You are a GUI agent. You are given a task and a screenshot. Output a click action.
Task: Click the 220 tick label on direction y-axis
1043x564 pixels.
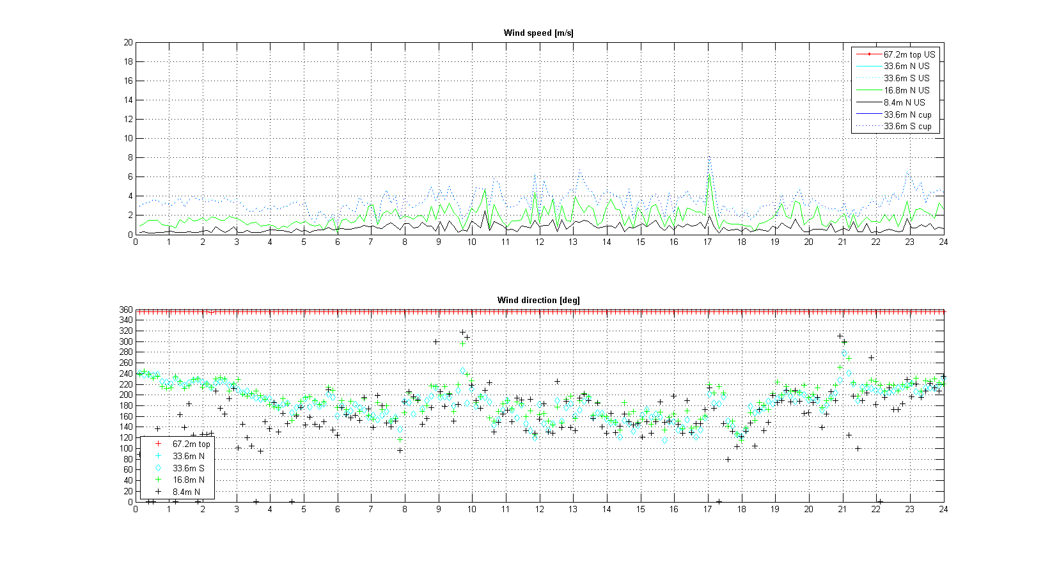[127, 385]
